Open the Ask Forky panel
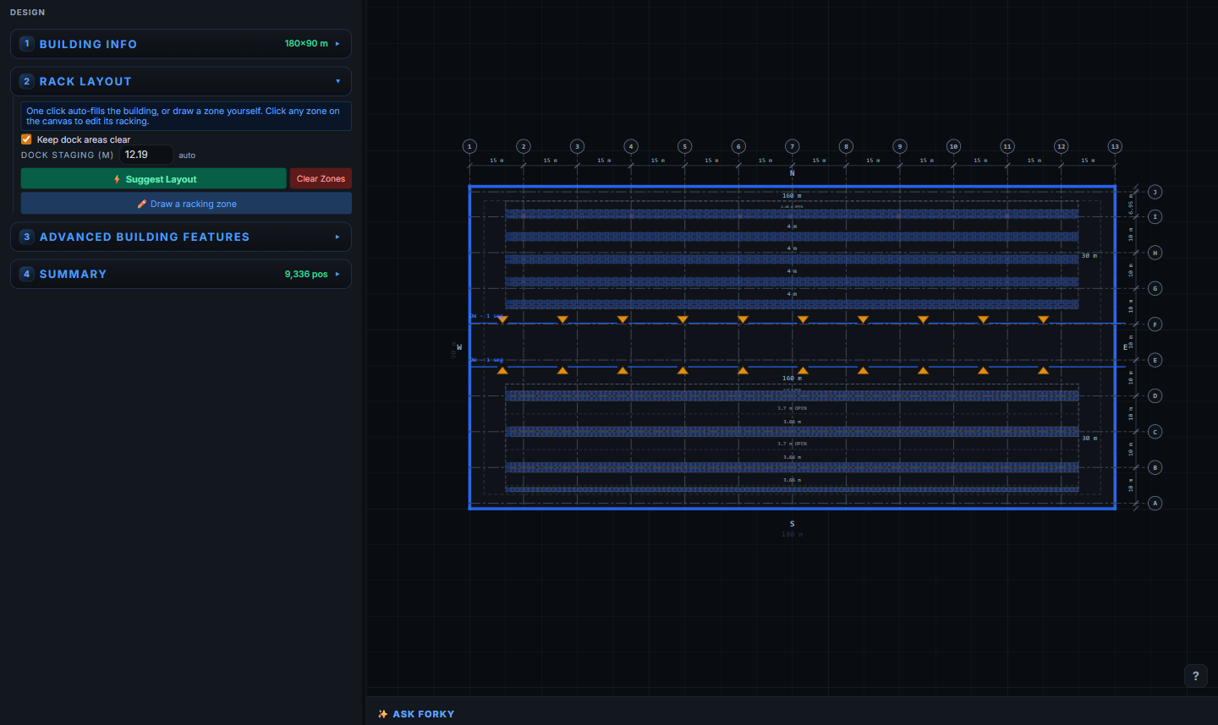The width and height of the screenshot is (1218, 725). (416, 714)
